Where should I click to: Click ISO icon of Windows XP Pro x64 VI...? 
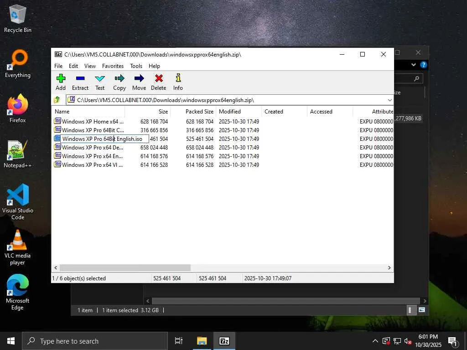57,164
